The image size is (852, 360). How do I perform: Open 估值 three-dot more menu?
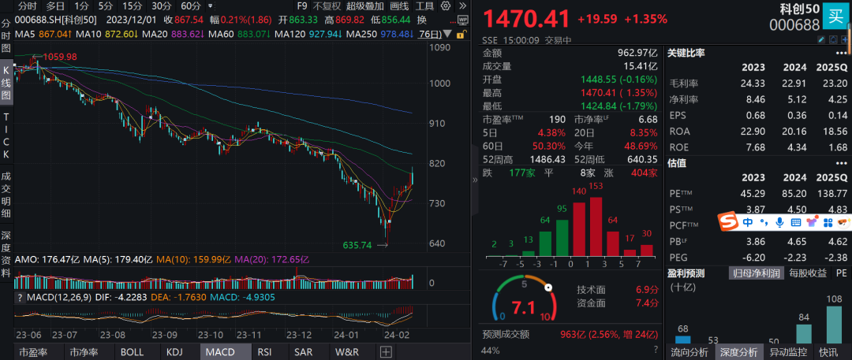tap(841, 162)
